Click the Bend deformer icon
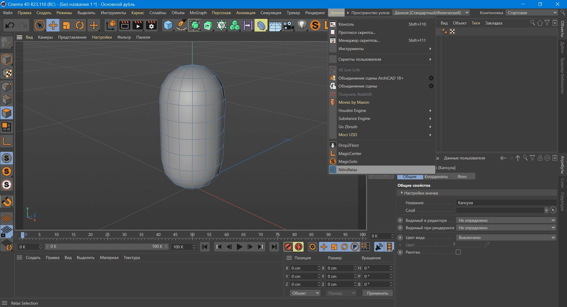This screenshot has width=567, height=307. [261, 25]
